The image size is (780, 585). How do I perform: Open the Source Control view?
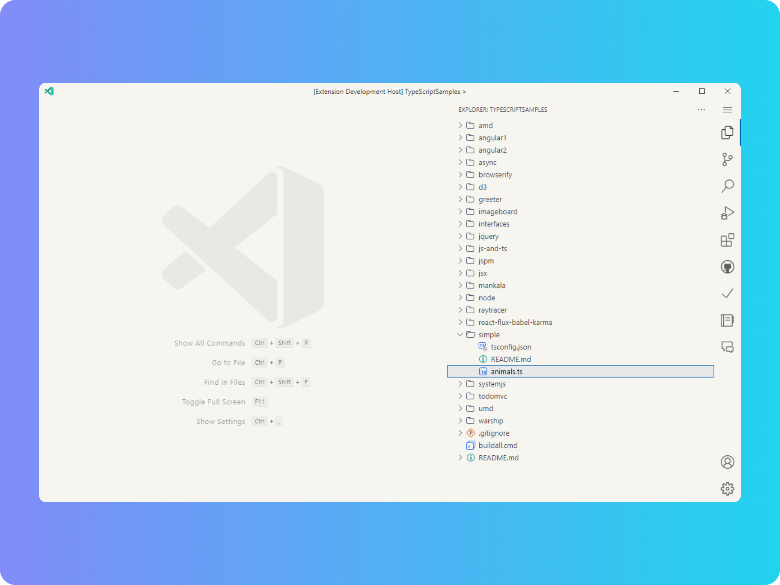[x=727, y=160]
